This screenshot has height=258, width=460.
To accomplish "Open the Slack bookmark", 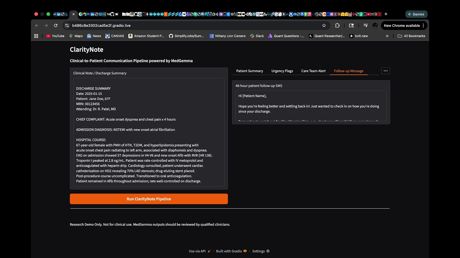I will click(257, 36).
